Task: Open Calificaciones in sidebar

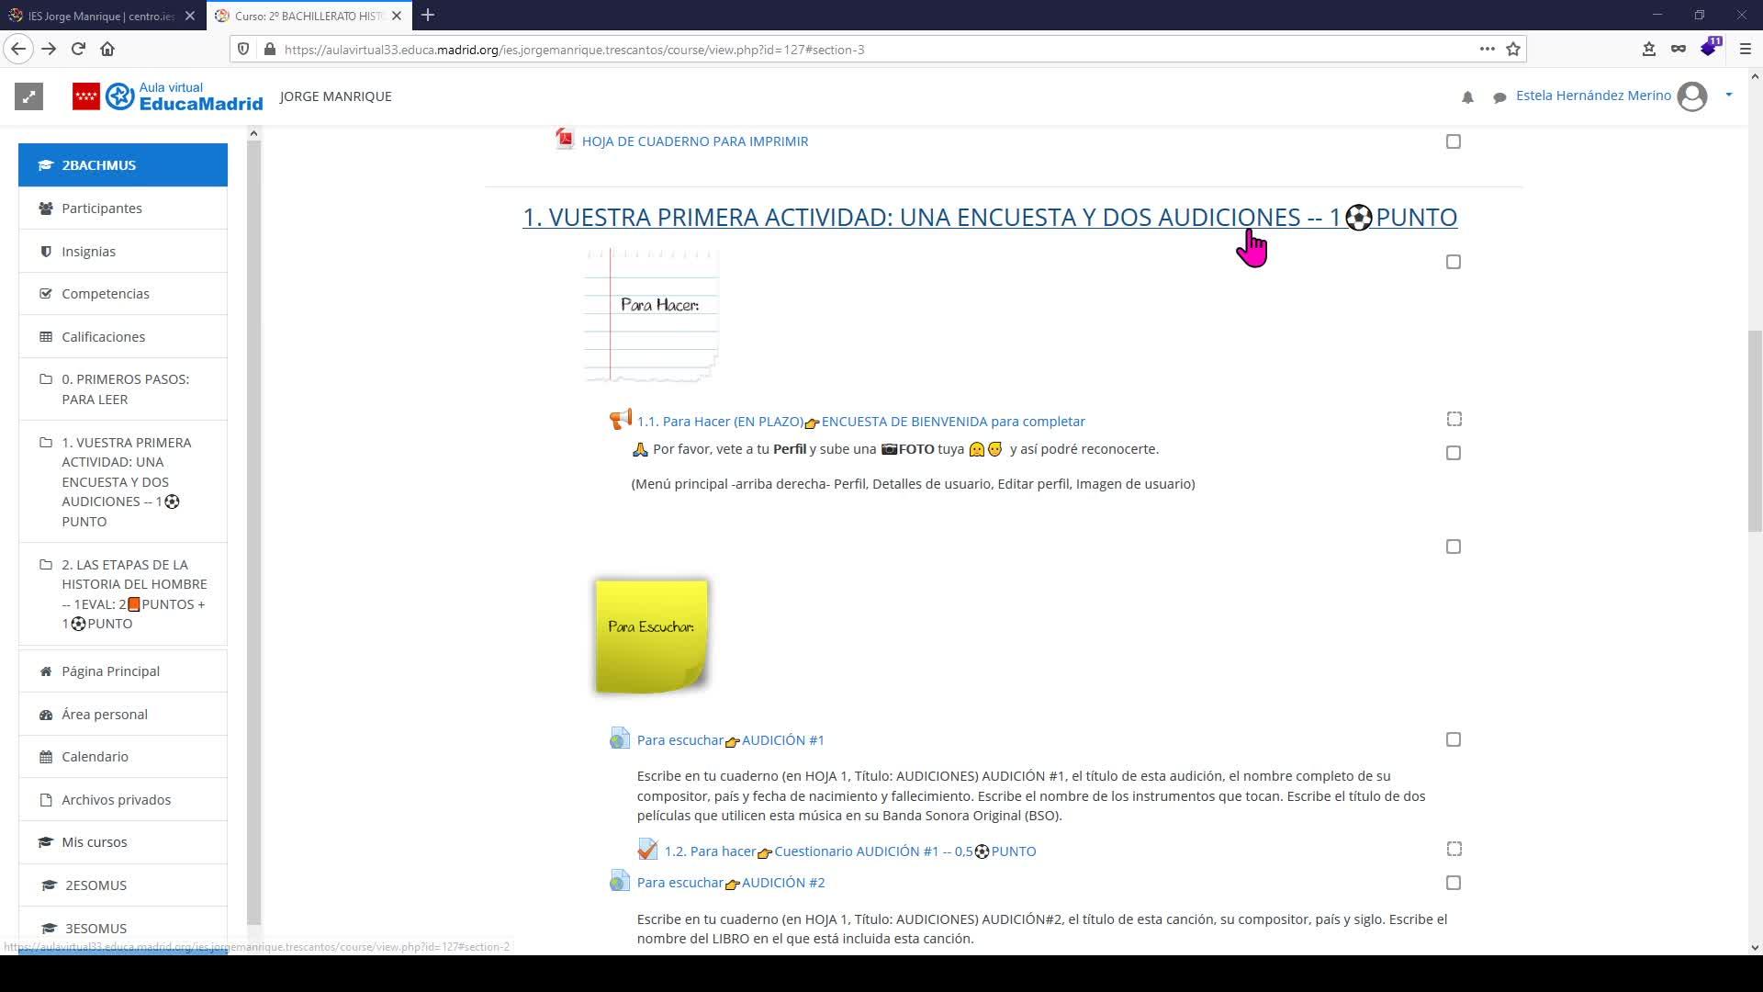Action: click(x=103, y=337)
